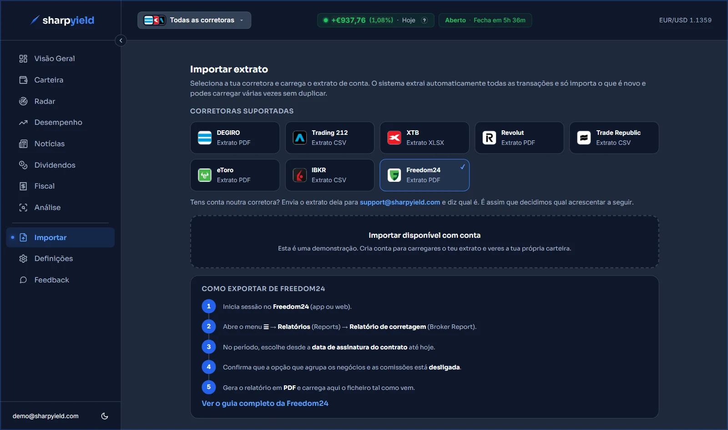
Task: Click the COMO EXPORTAR DE FREEDOM24 heading
Action: [x=263, y=289]
